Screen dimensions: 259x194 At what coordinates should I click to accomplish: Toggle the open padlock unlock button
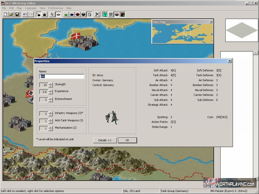click(x=38, y=14)
